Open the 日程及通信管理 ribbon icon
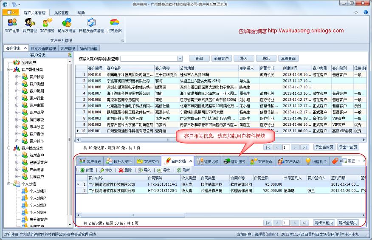The image size is (372, 240). click(91, 25)
